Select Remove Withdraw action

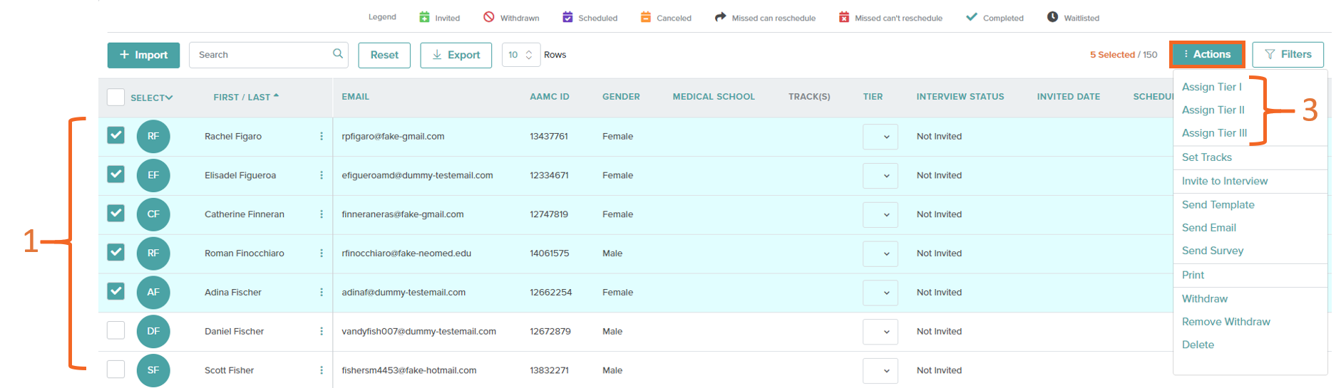(x=1226, y=322)
